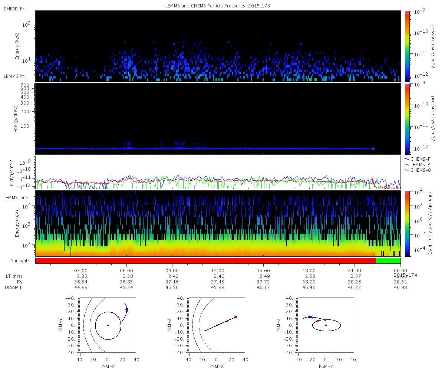The width and height of the screenshot is (445, 371).
Task: Click the pressure line plot panel
Action: [x=218, y=173]
